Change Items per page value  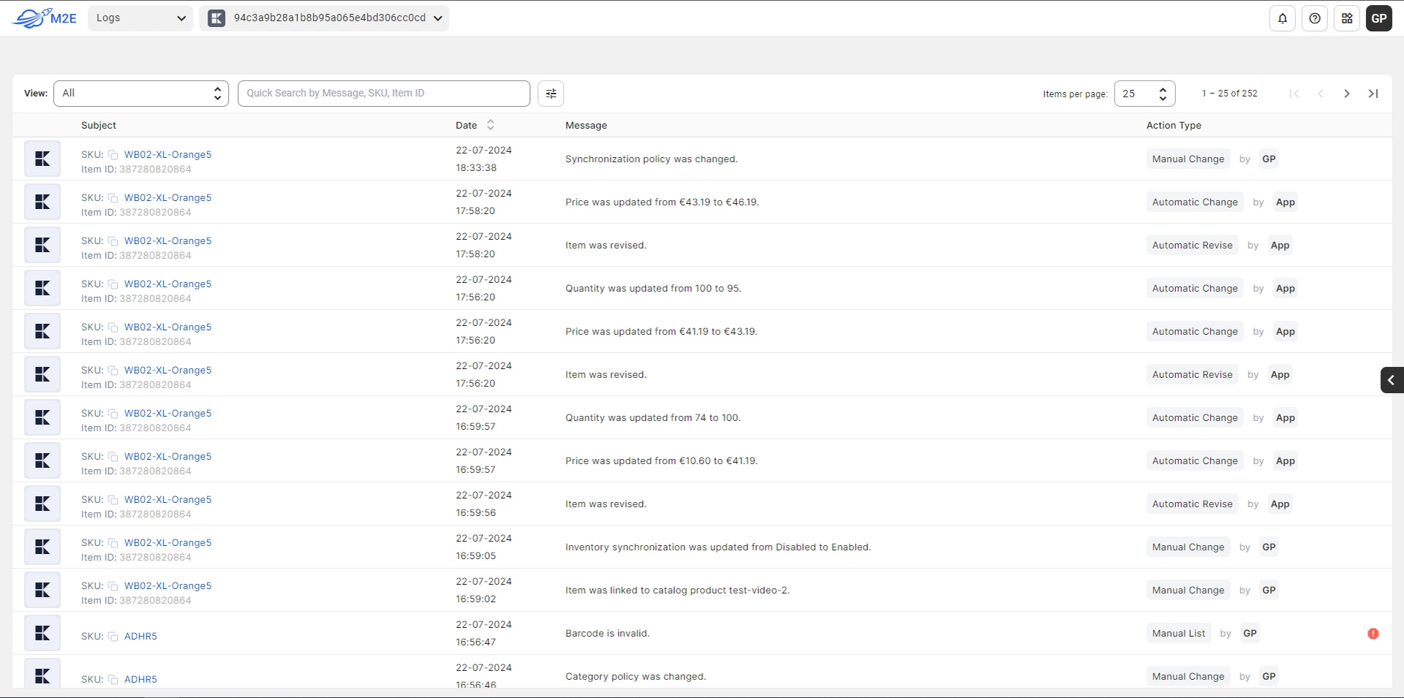coord(1144,94)
